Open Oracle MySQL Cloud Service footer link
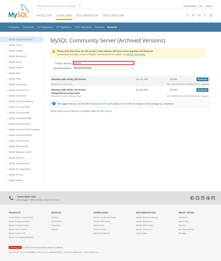221x261 pixels. click(21, 218)
